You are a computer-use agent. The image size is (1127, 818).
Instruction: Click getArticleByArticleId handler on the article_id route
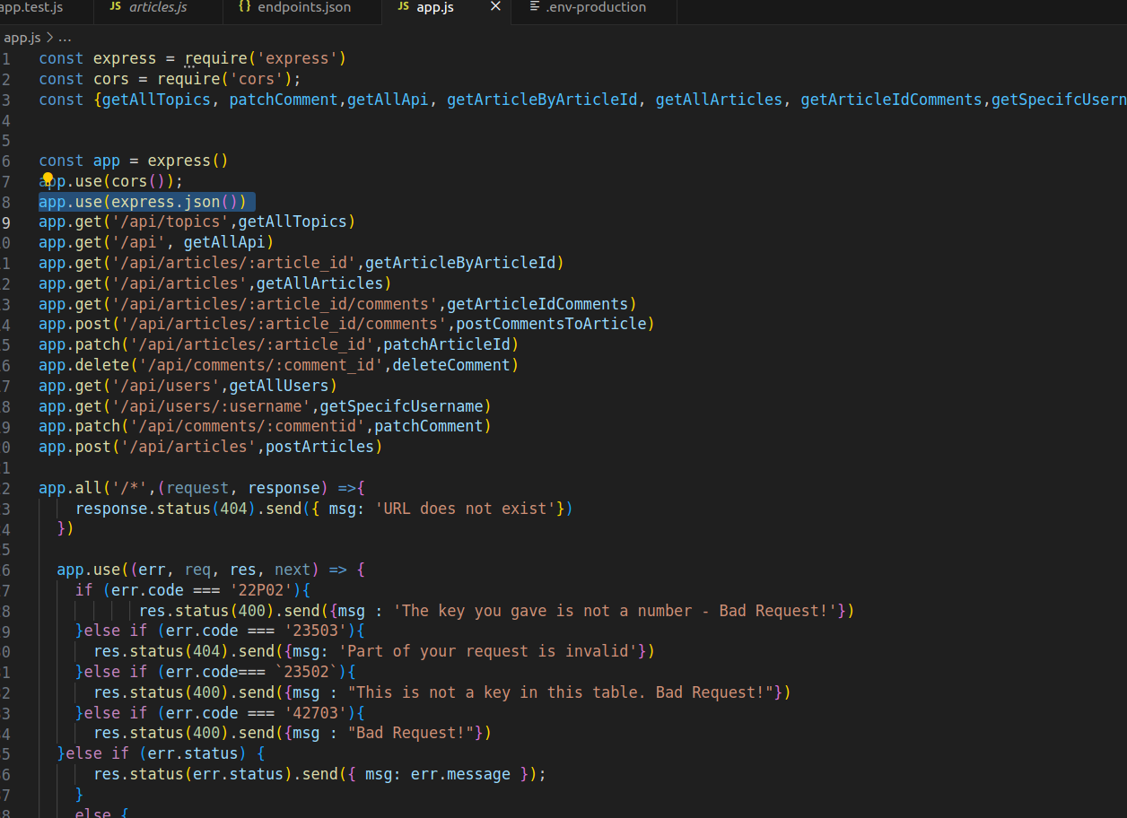pyautogui.click(x=460, y=263)
